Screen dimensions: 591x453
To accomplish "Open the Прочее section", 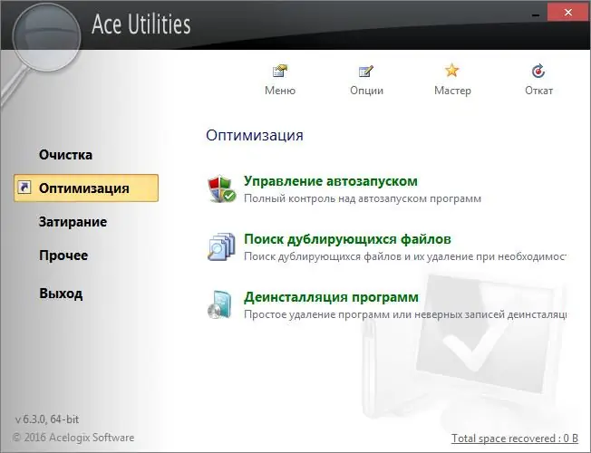I will click(63, 255).
